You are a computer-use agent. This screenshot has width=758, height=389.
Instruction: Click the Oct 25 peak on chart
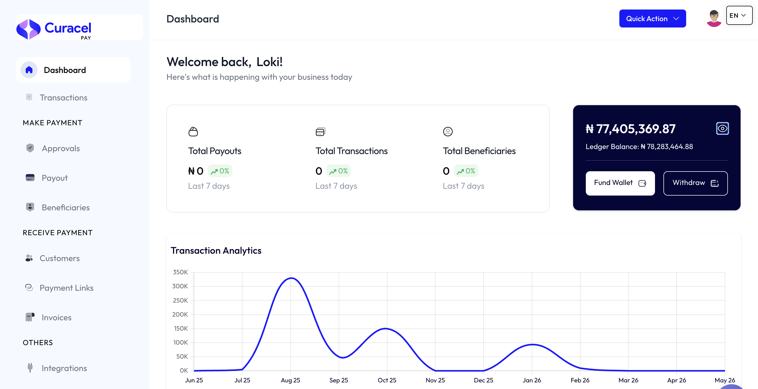click(x=386, y=328)
